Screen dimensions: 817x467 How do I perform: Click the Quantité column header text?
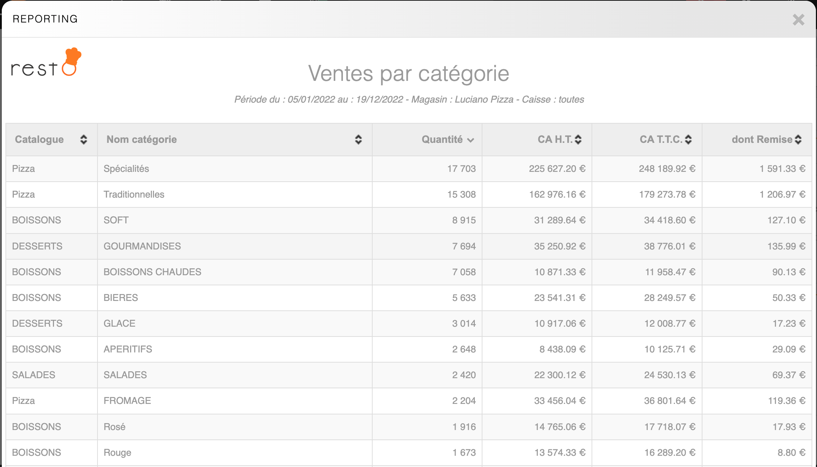[x=442, y=140]
